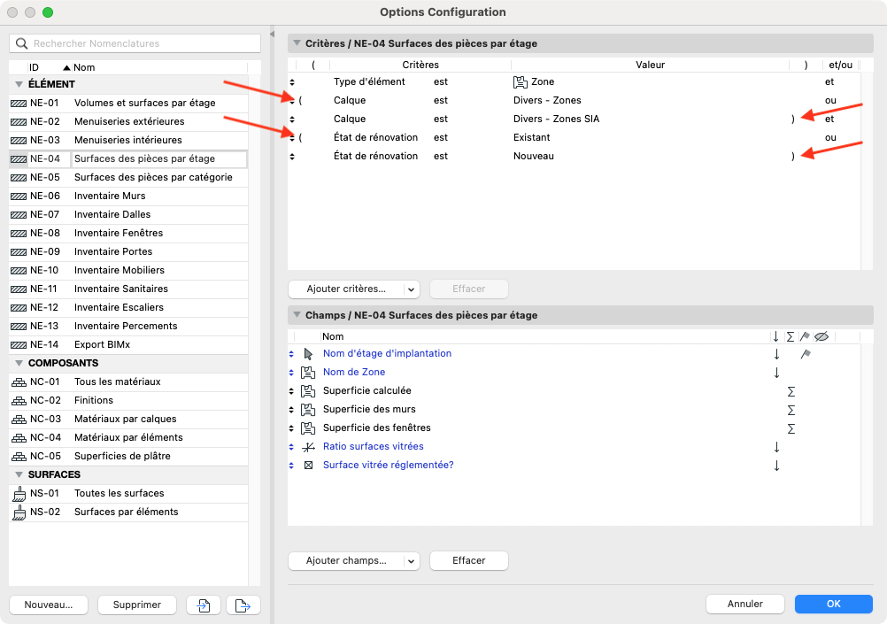Image resolution: width=887 pixels, height=624 pixels.
Task: Toggle flag for Nom d'étage d'implantation
Action: click(x=806, y=354)
